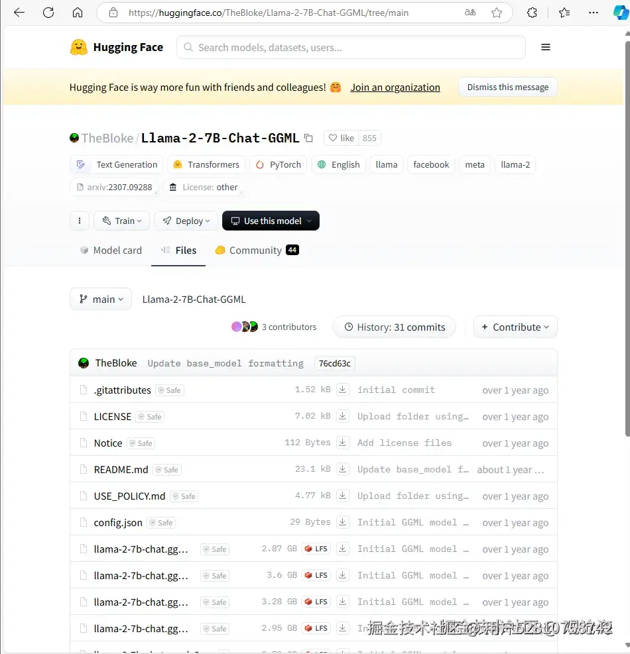The image size is (630, 654).
Task: Click the Hugging Face logo emoji
Action: point(78,47)
